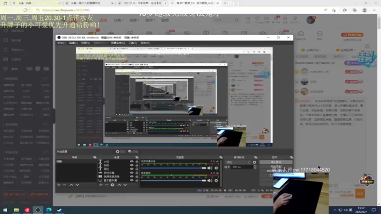Expand the 分类 dropdown in Douyu navigation
The width and height of the screenshot is (381, 214).
coord(119,20)
